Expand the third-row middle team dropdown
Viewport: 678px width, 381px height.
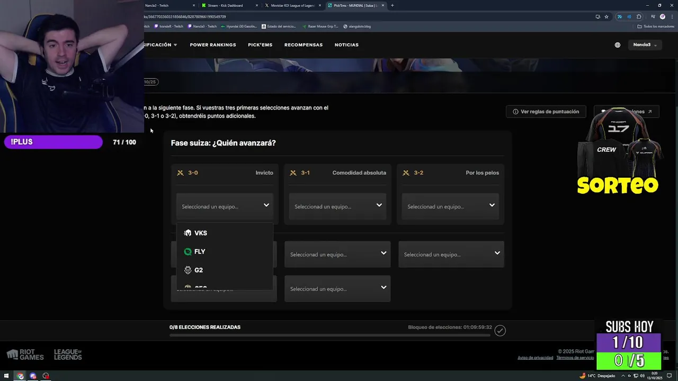337,288
